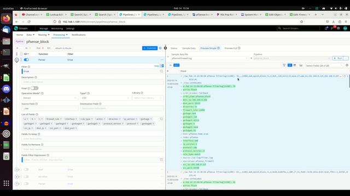The height and width of the screenshot is (196, 350).
Task: Open Firefox from the Ubuntu dock
Action: point(6,19)
